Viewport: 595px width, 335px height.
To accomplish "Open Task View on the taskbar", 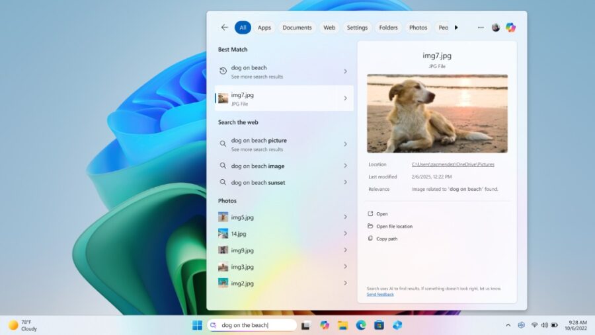I will tap(306, 325).
